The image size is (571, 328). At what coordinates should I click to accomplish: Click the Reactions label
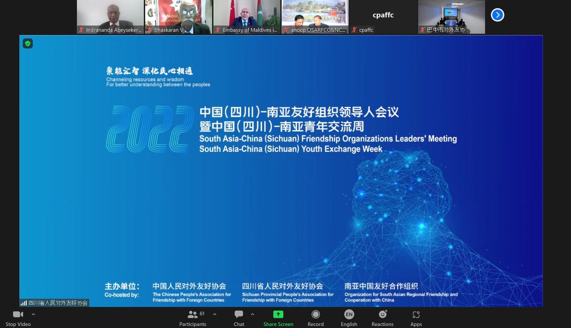[383, 324]
